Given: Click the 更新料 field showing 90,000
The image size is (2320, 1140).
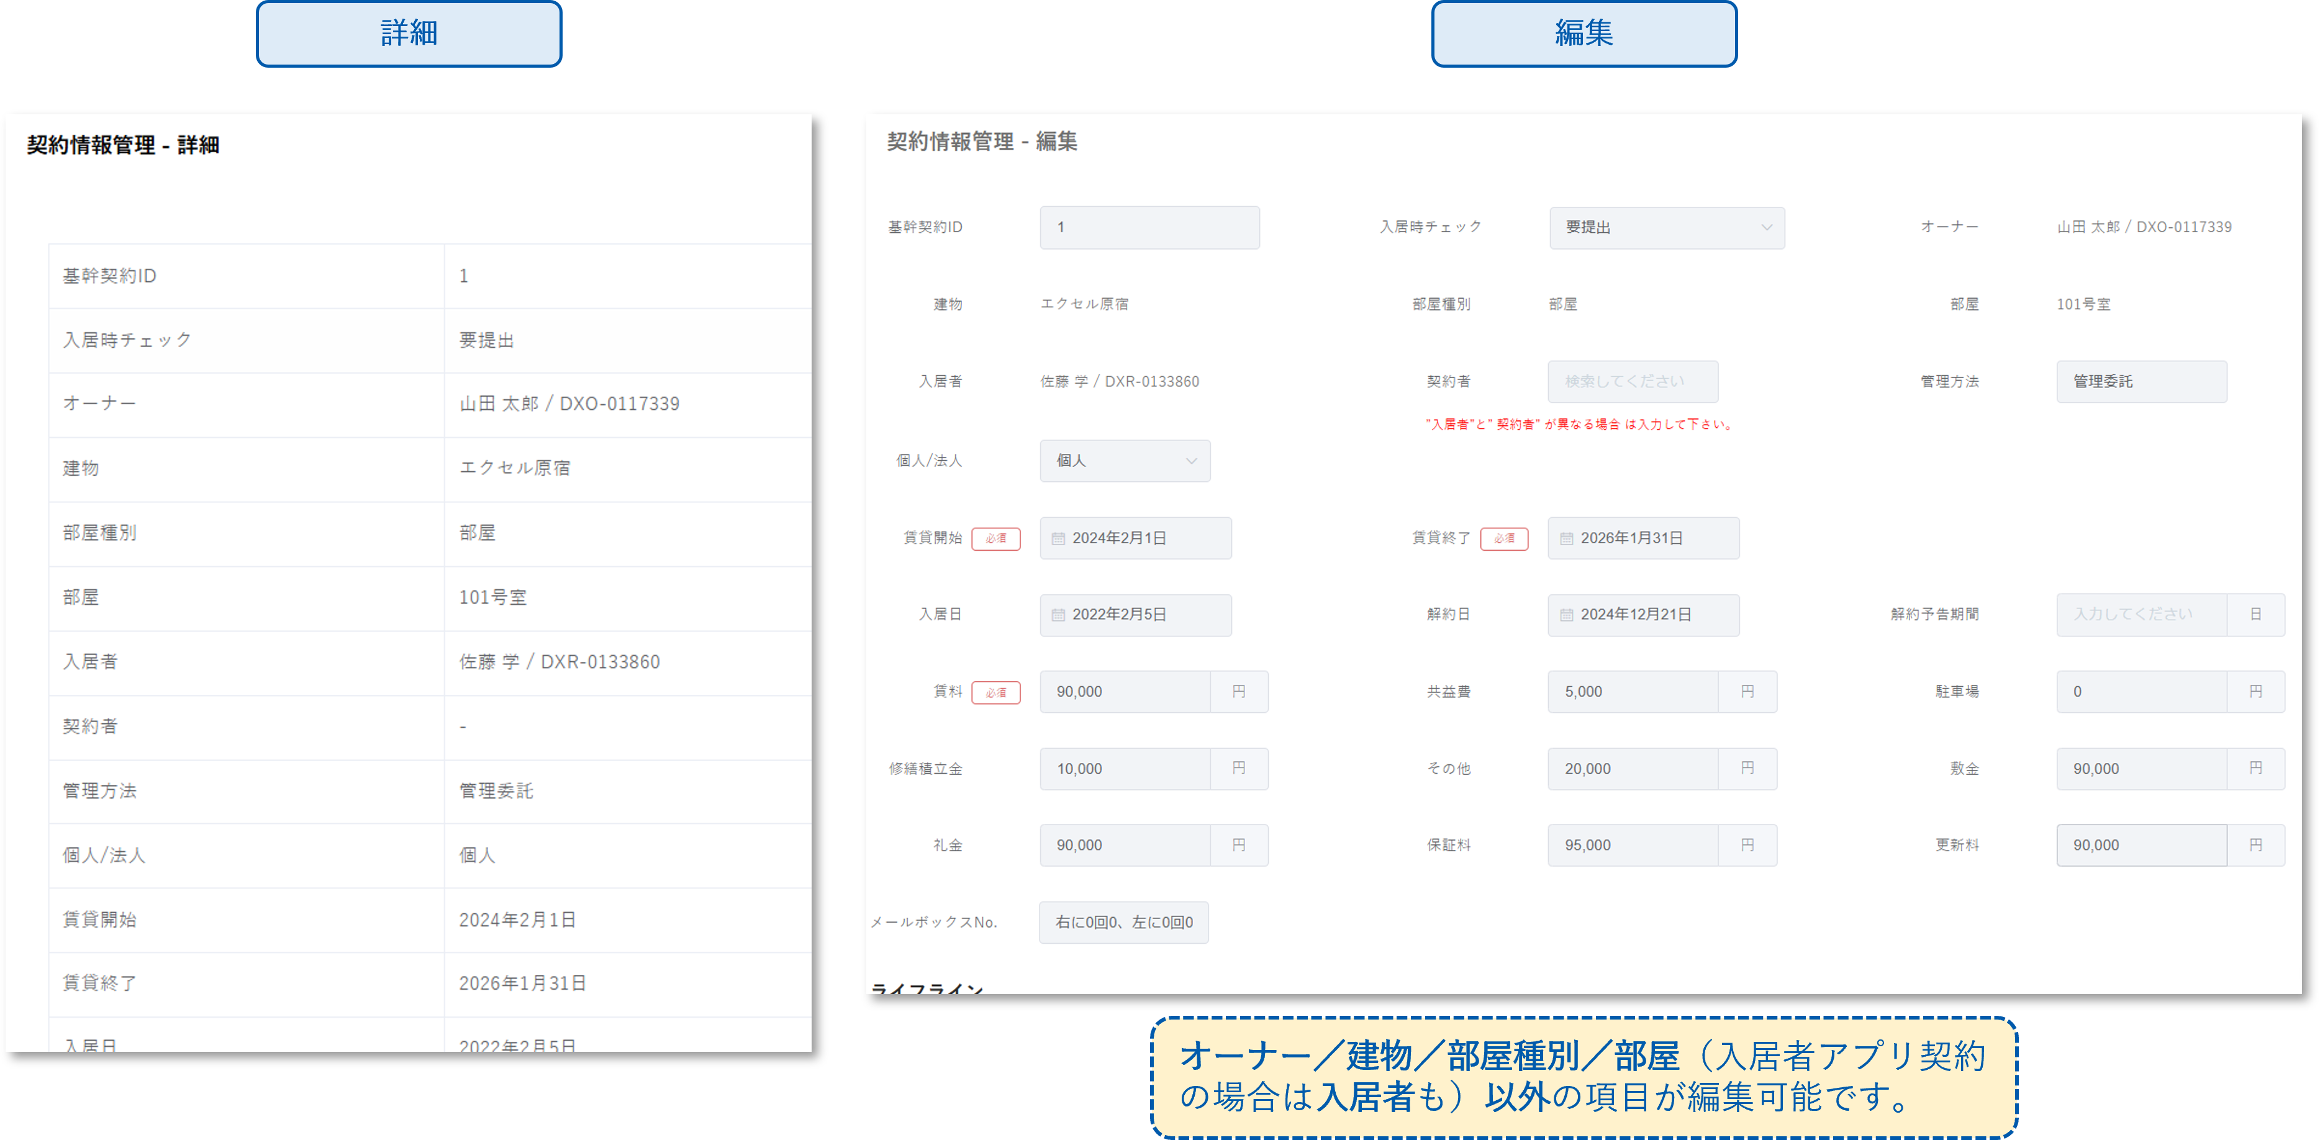Looking at the screenshot, I should click(x=2141, y=844).
